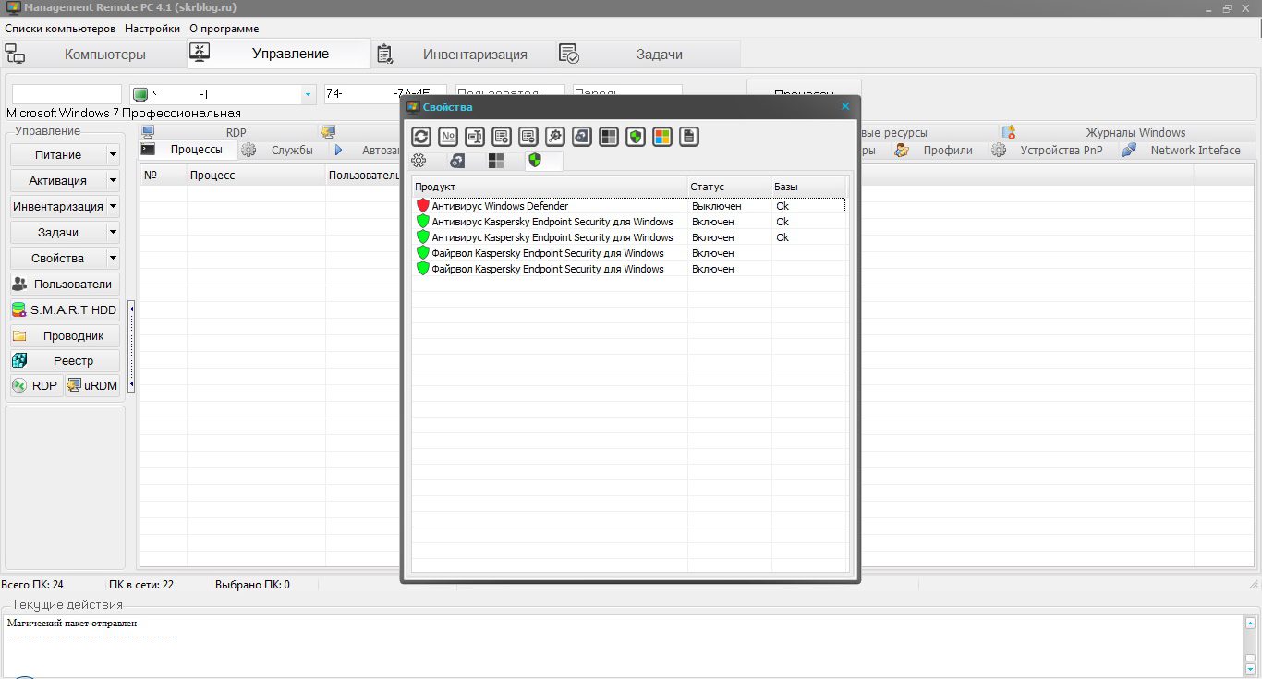Switch to the gear tab in Свойства
The image size is (1262, 679).
tap(419, 161)
